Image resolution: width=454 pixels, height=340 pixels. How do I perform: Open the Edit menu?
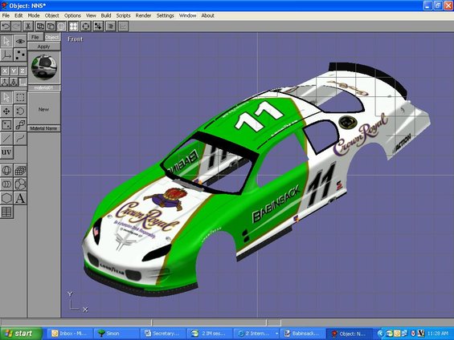click(x=18, y=15)
